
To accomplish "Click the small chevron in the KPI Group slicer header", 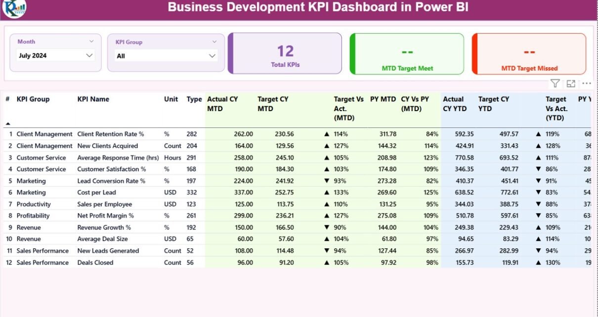I will 214,42.
